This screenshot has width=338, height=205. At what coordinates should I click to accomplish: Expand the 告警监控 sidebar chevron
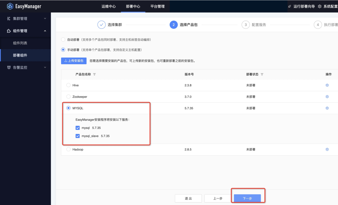tap(45, 67)
